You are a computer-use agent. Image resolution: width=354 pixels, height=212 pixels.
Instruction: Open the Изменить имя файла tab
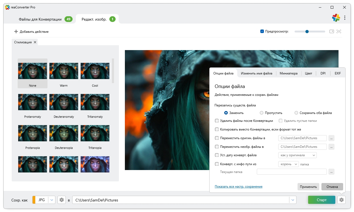pos(256,73)
